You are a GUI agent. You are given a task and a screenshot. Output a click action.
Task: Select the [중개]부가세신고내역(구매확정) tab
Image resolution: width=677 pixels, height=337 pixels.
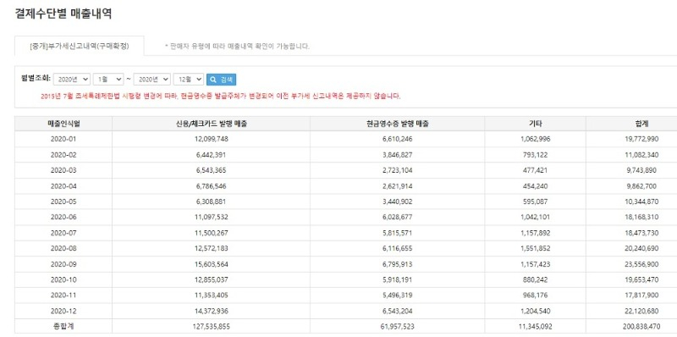pos(80,46)
